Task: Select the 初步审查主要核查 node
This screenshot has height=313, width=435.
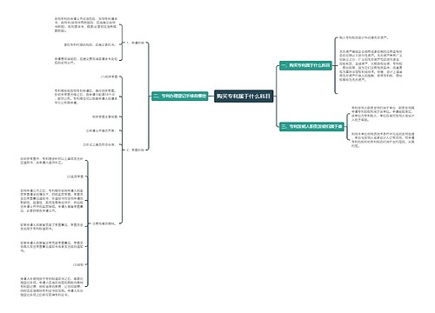Action: tap(104, 117)
